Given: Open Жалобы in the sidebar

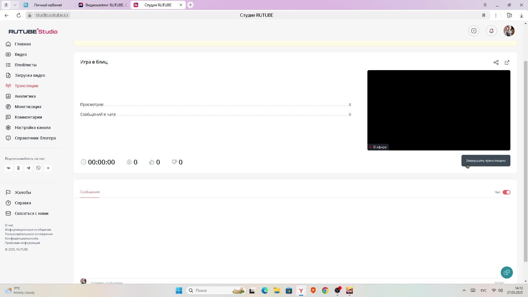Looking at the screenshot, I should click(18, 193).
